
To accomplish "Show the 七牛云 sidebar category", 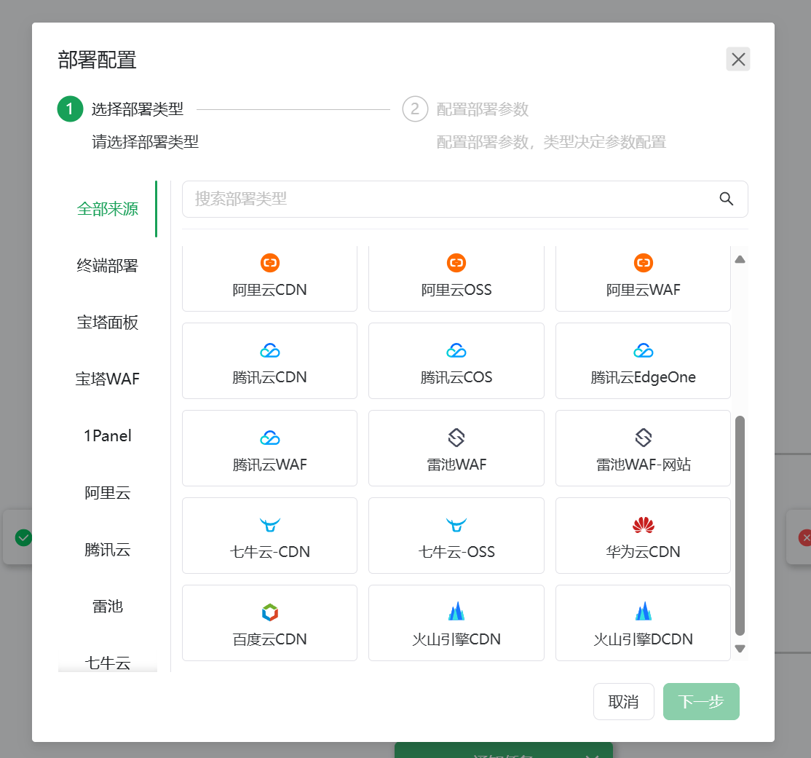I will coord(108,663).
